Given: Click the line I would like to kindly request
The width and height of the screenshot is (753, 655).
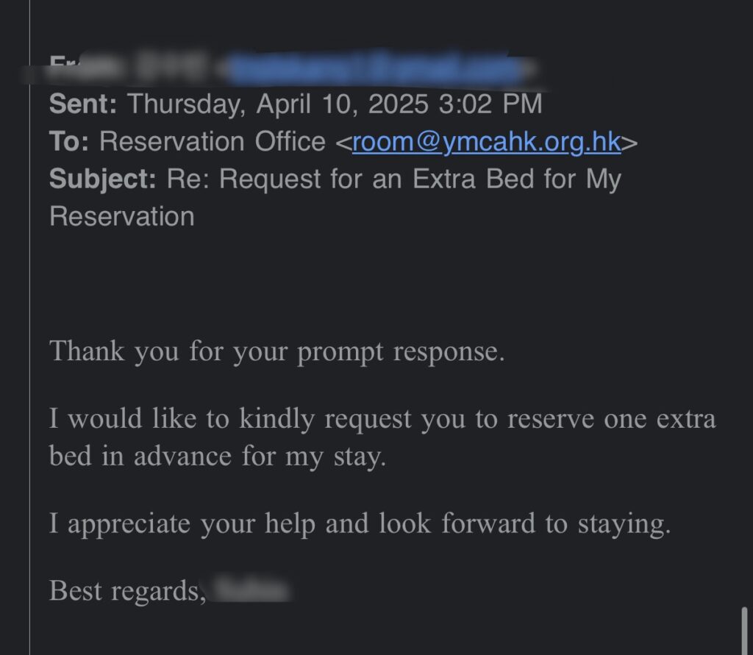Looking at the screenshot, I should click(x=382, y=419).
